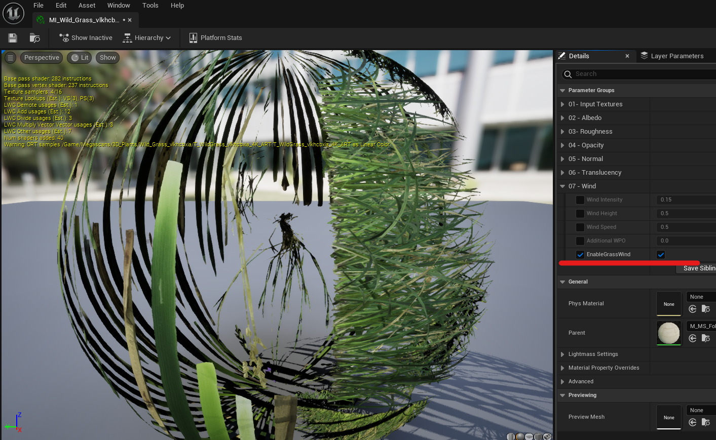The width and height of the screenshot is (716, 440).
Task: Open the Tools menu
Action: point(150,6)
